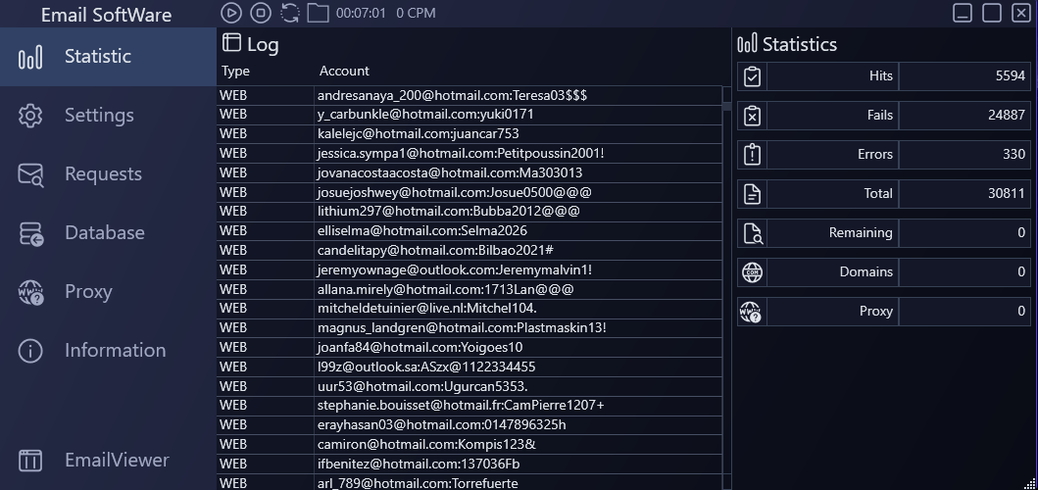The image size is (1038, 490).
Task: Click the Proxy globe icon in sidebar
Action: (x=30, y=292)
